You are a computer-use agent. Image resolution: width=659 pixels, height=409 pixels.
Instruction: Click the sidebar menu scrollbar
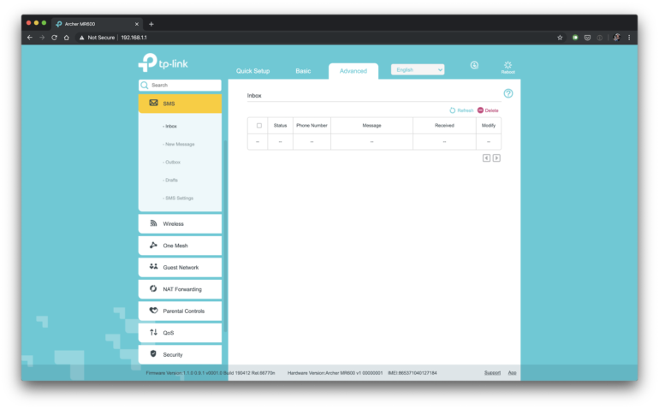pos(225,235)
